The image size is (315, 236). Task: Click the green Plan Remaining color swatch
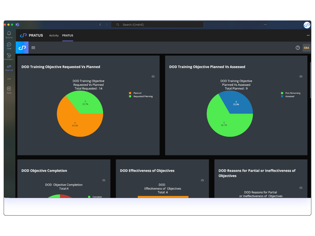tap(282, 93)
